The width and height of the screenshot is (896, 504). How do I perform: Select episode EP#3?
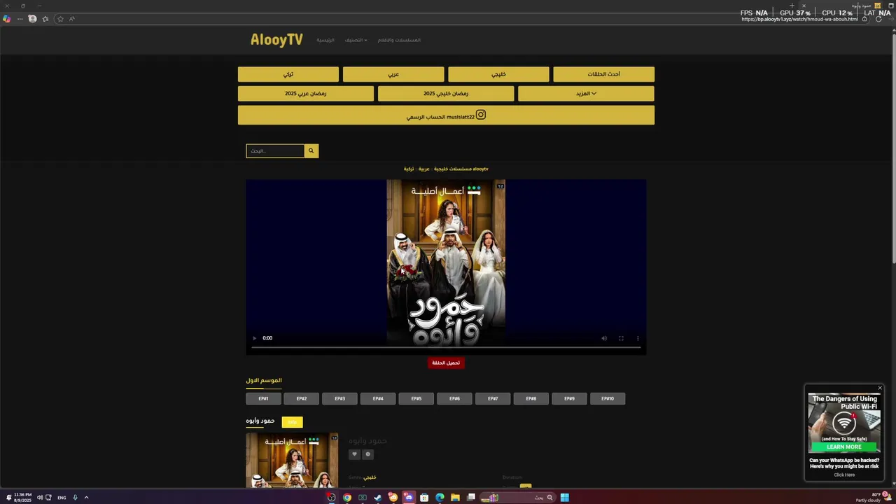tap(339, 398)
